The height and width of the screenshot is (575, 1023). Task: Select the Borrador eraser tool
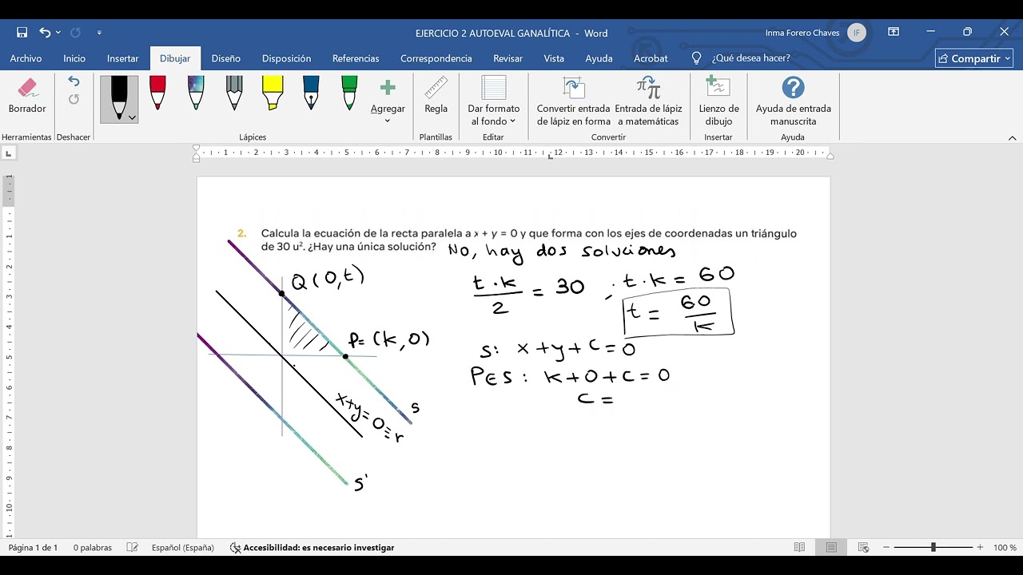[x=27, y=97]
